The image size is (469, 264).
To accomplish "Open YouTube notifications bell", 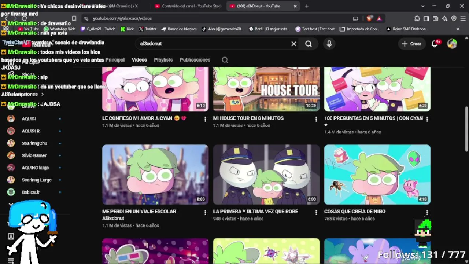I will [435, 44].
